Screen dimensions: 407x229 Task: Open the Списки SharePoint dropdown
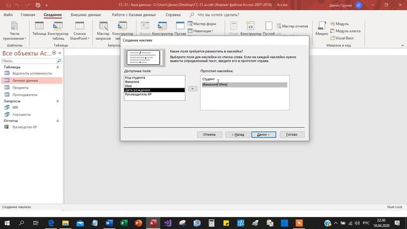click(79, 31)
